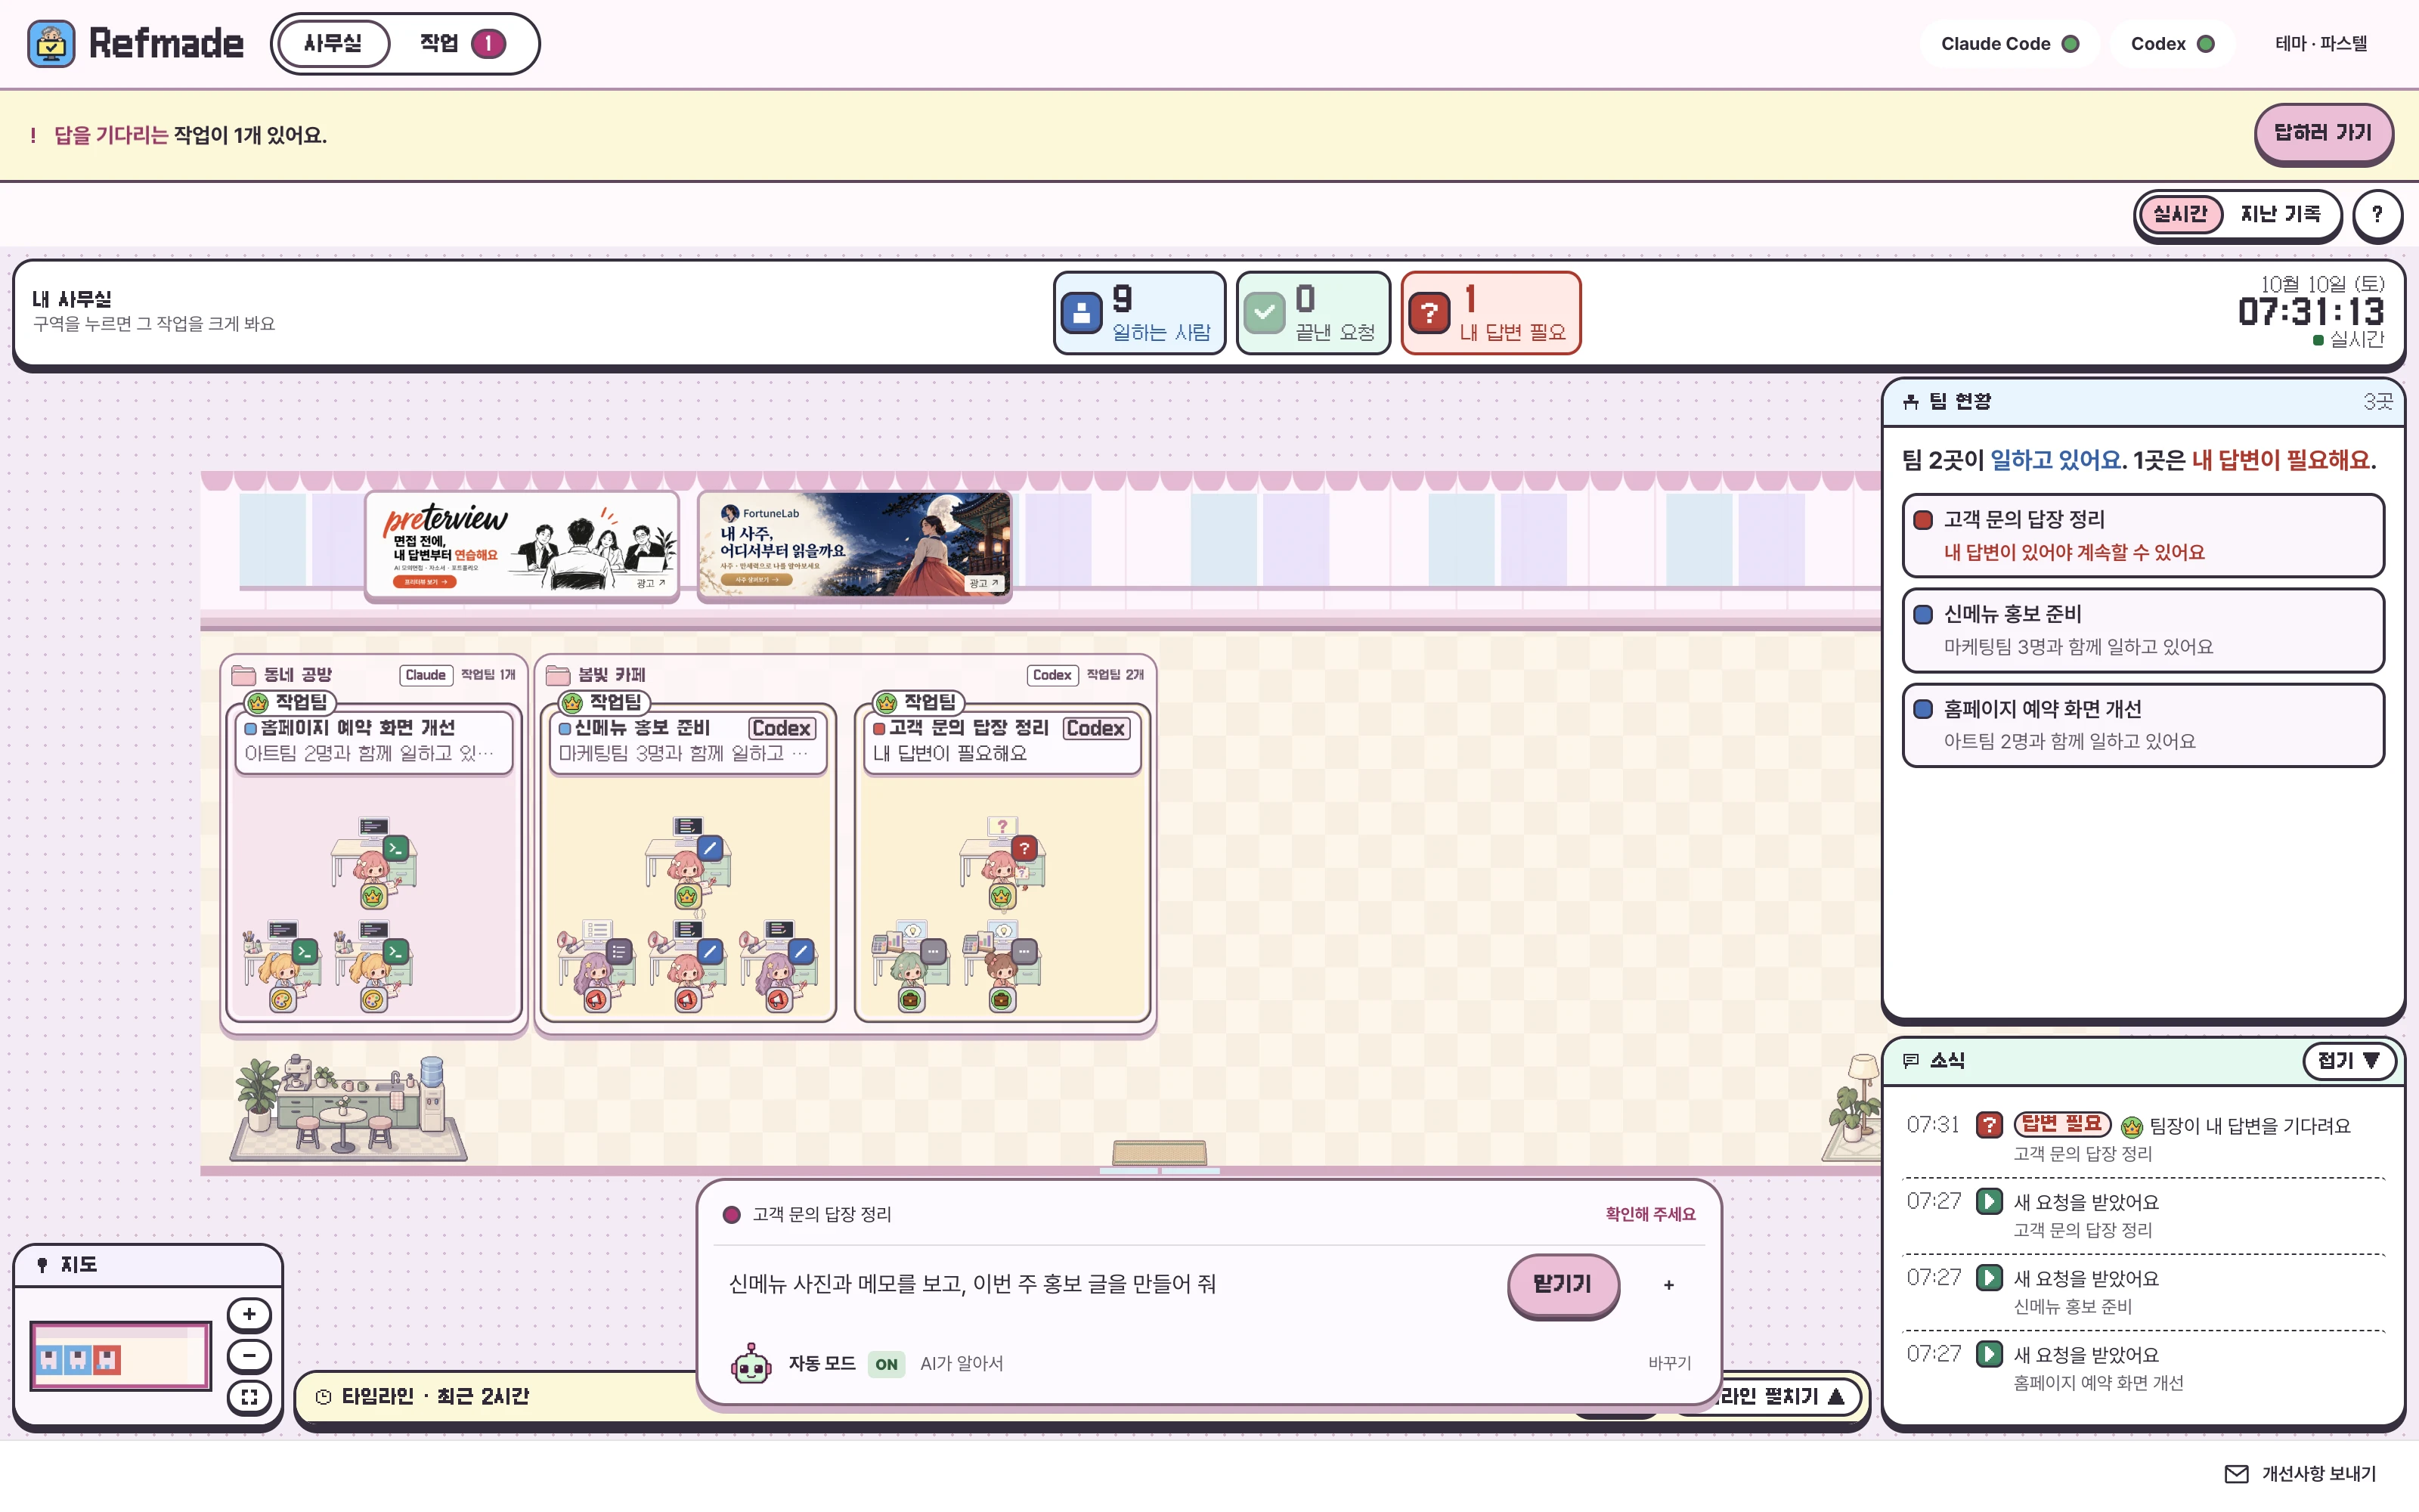
Task: Toggle 자동 모드 ON switch
Action: click(x=886, y=1364)
